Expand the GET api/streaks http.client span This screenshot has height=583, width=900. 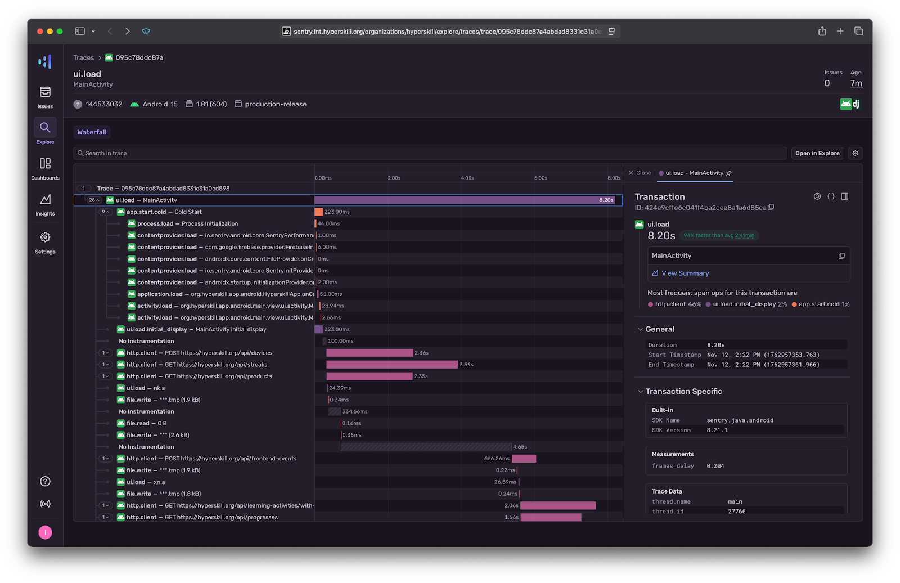[x=105, y=365]
